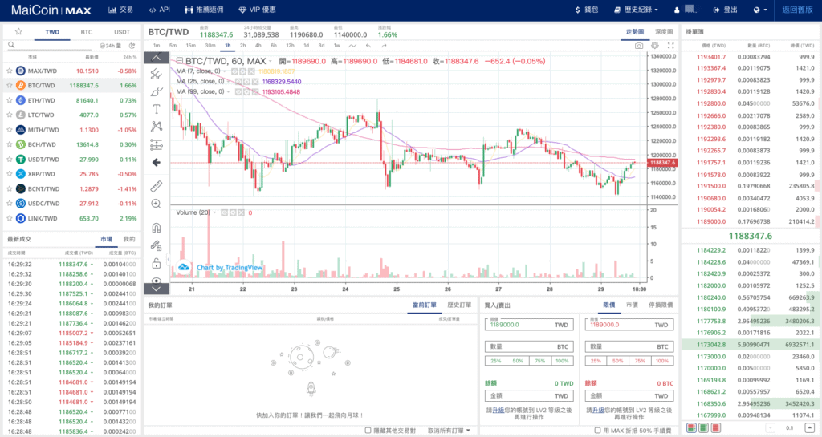Toggle the magnet mode icon

(x=157, y=228)
